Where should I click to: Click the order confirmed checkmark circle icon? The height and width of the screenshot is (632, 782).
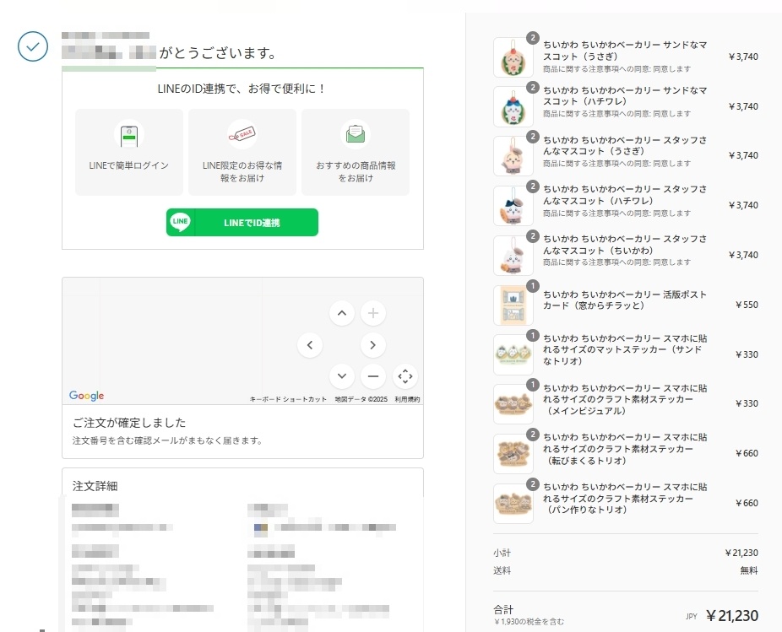[33, 46]
